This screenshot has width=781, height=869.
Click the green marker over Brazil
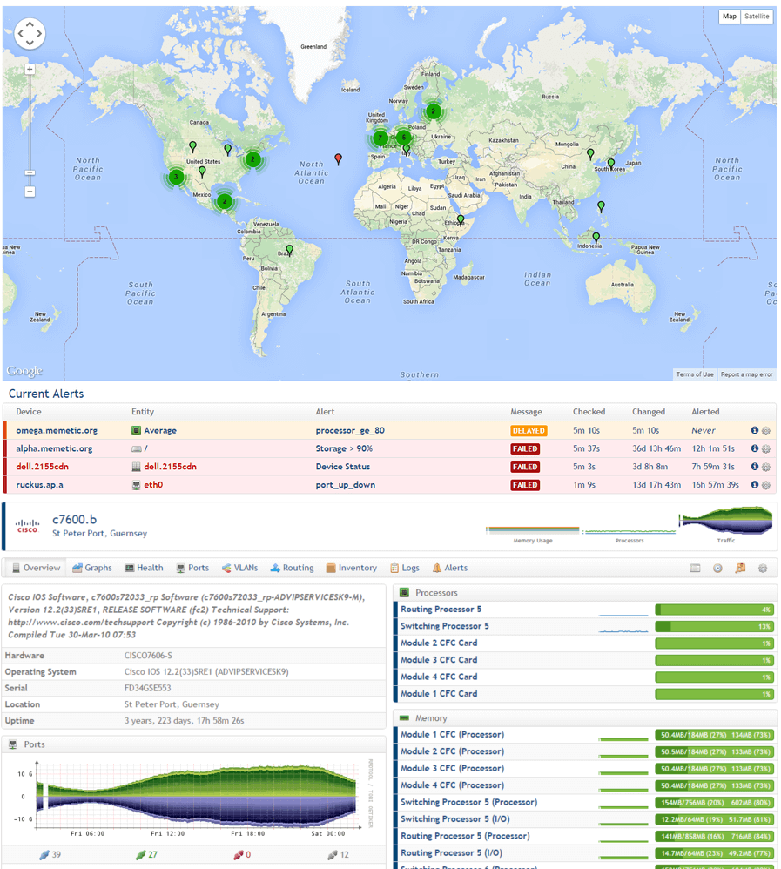click(290, 250)
